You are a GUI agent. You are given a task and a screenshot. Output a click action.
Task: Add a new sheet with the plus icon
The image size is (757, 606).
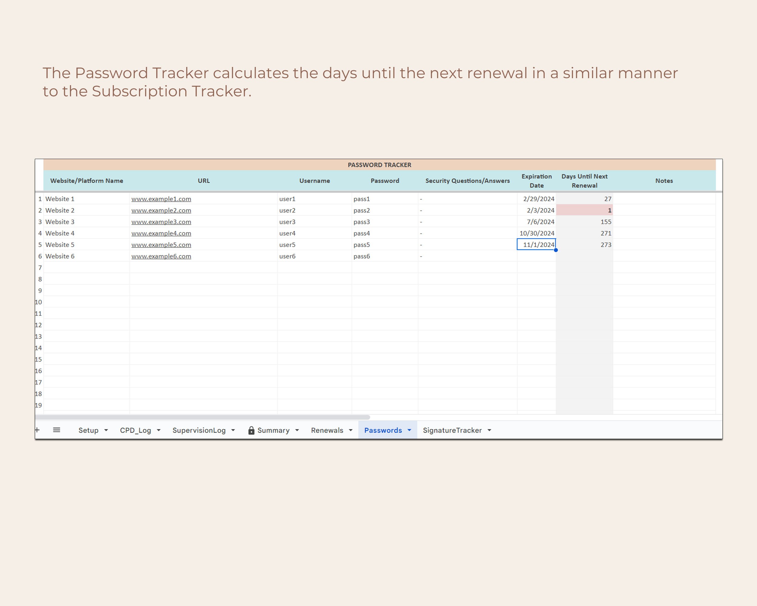38,430
